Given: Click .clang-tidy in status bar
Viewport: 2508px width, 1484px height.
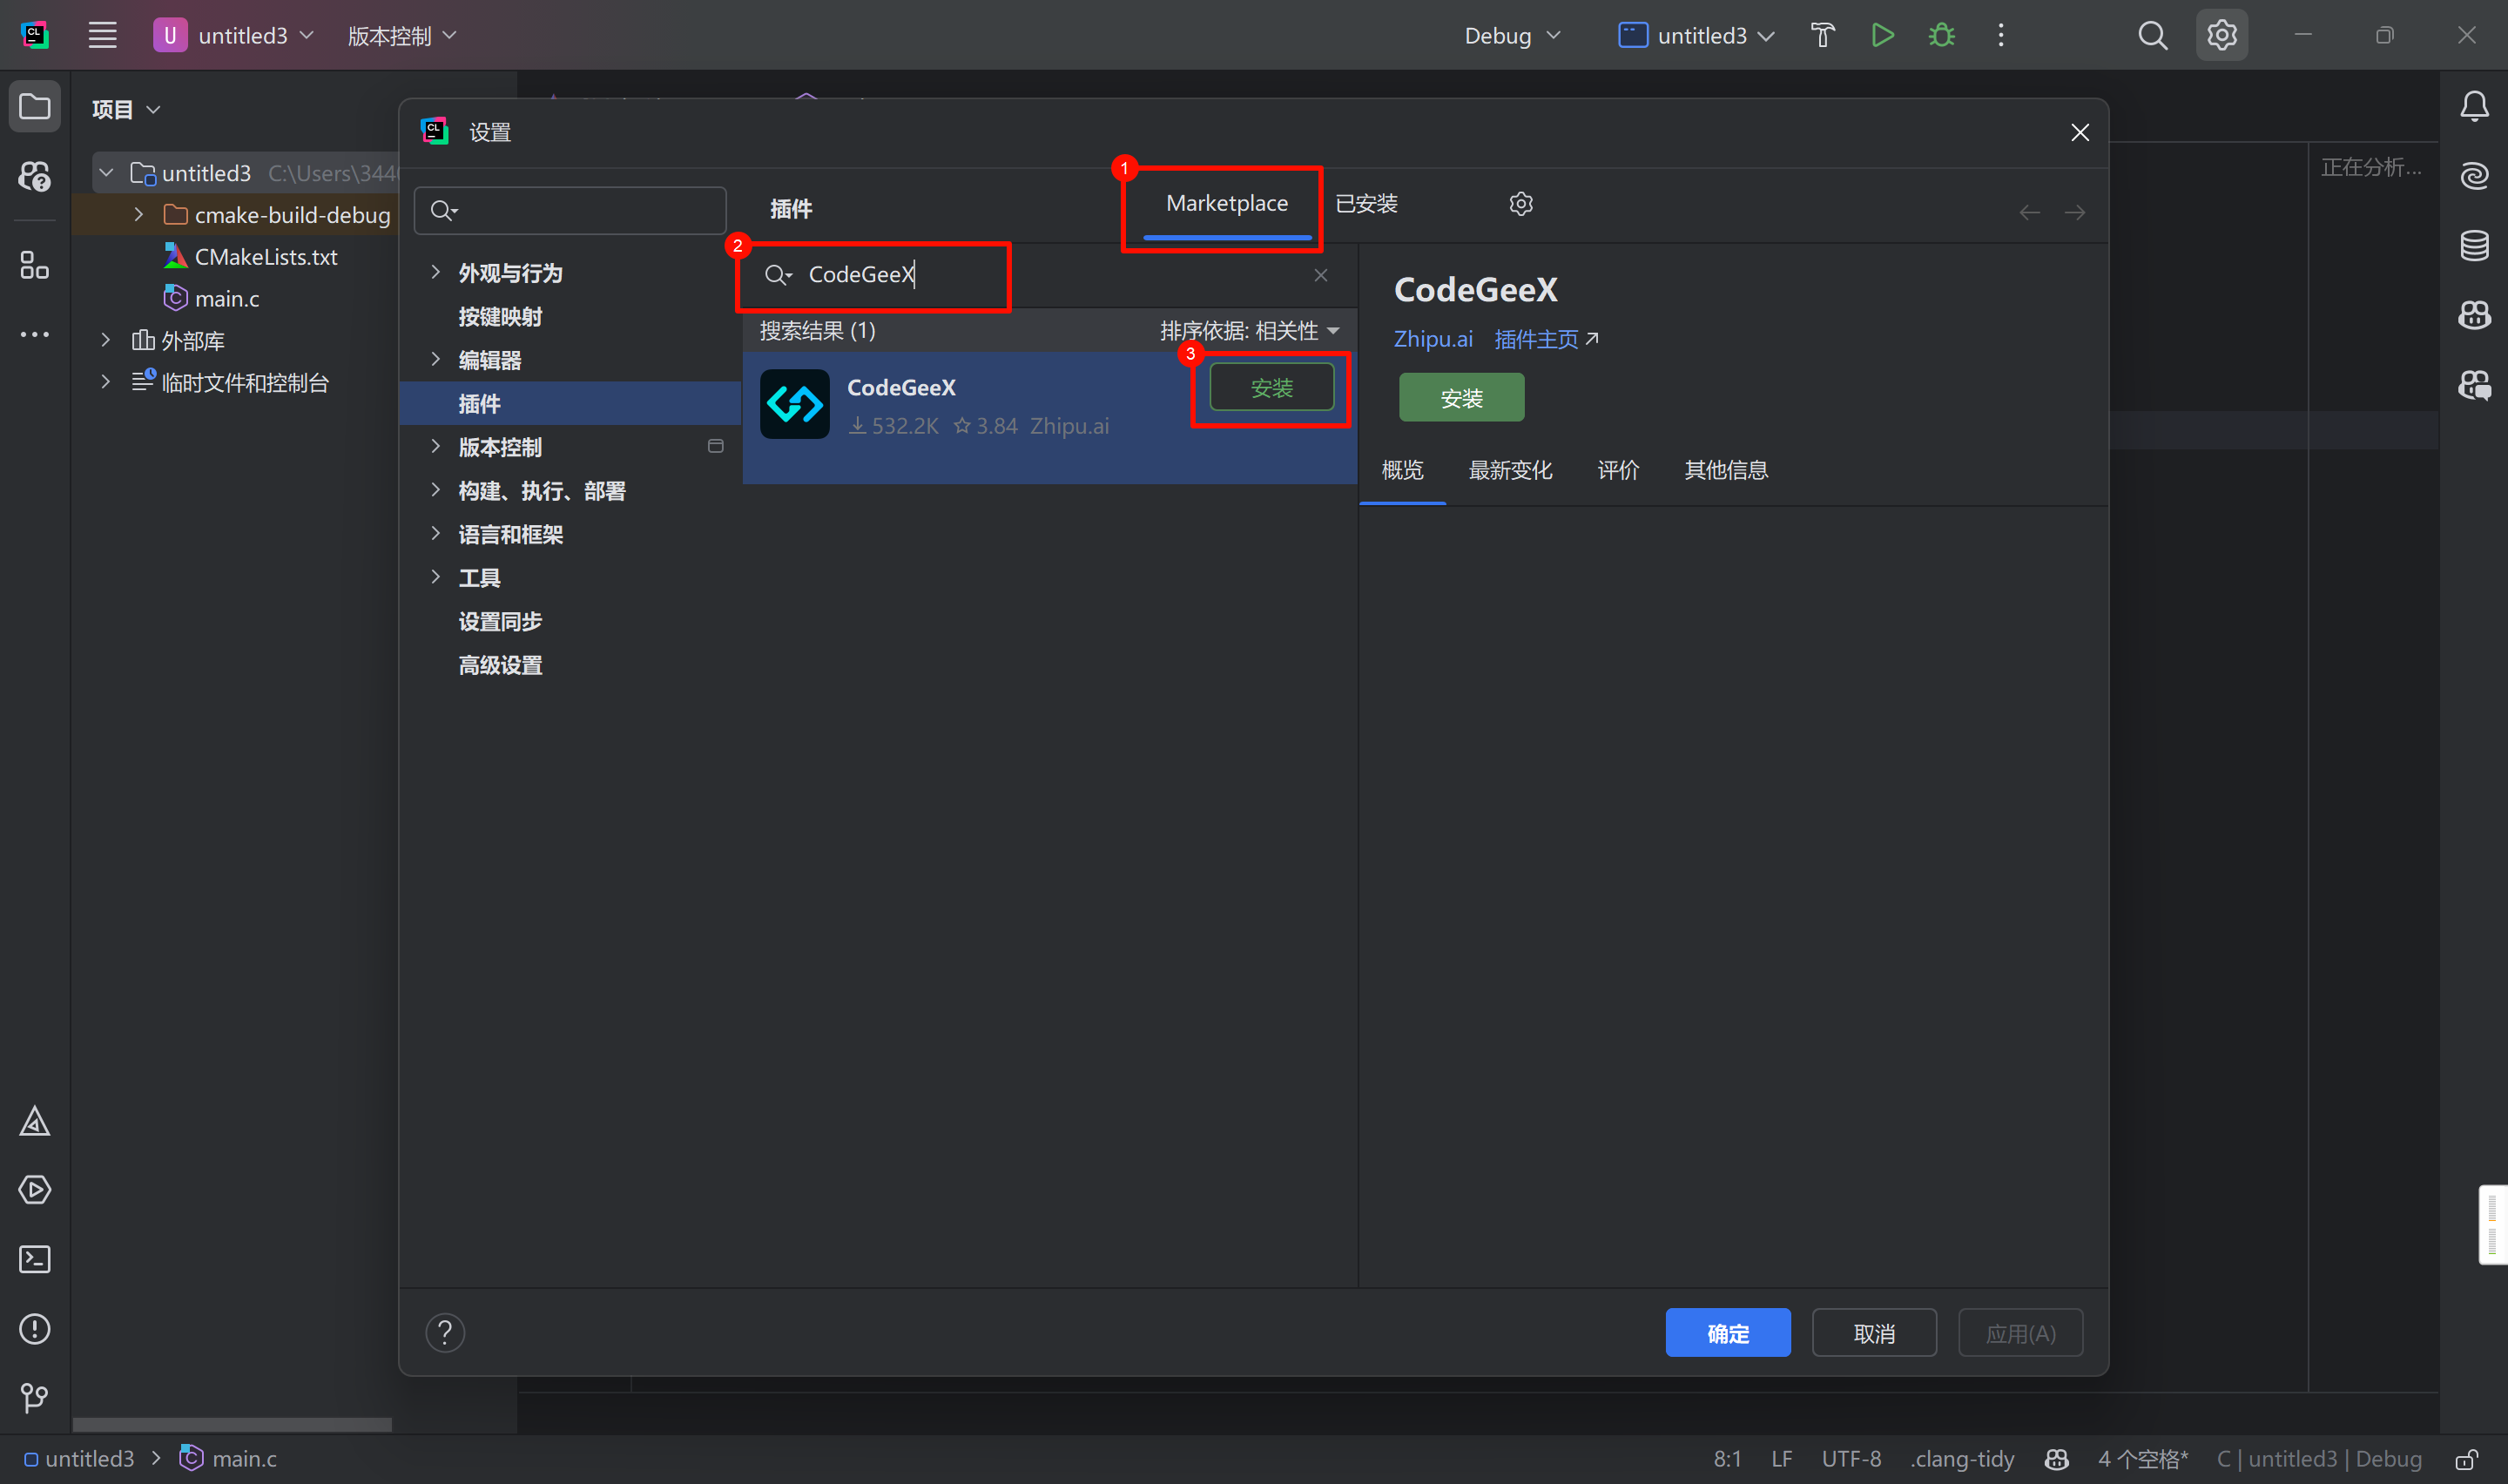Looking at the screenshot, I should 1961,1459.
